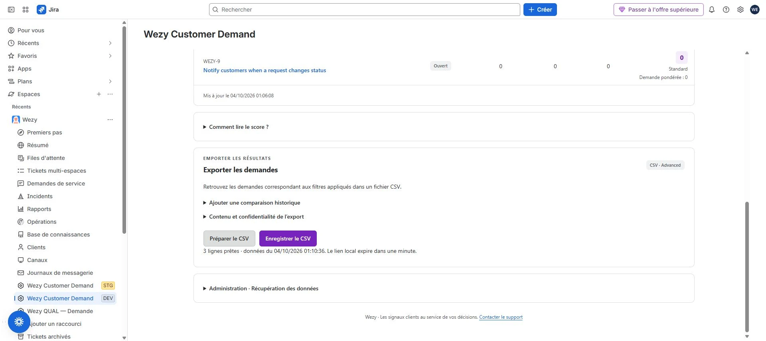
Task: Click the sidebar vertical scrollbar
Action: pyautogui.click(x=124, y=130)
